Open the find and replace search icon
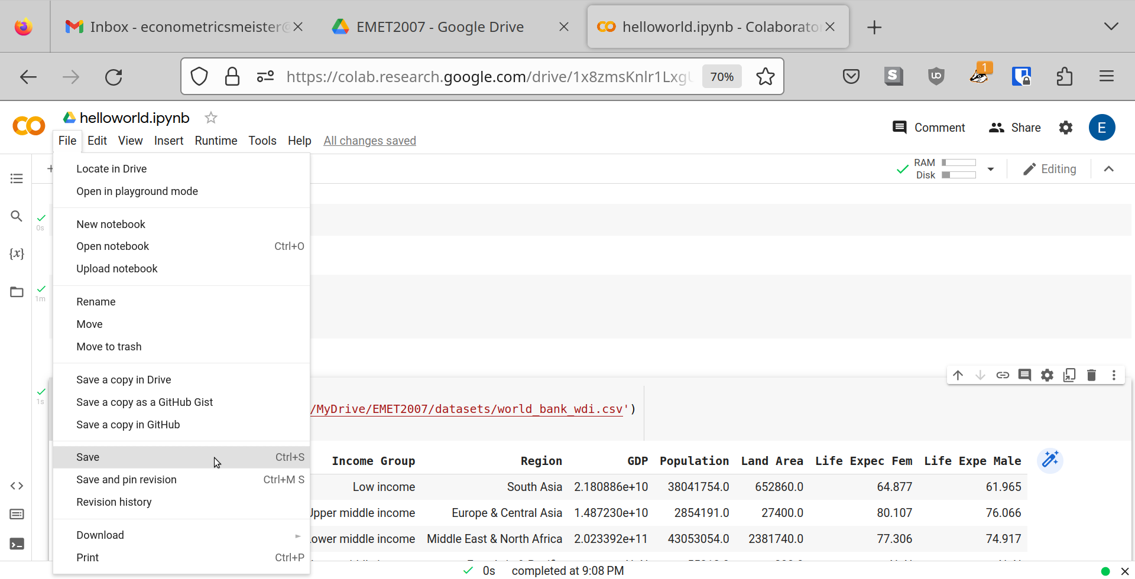The width and height of the screenshot is (1135, 579). (17, 216)
